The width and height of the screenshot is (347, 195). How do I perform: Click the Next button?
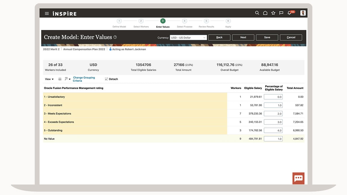(x=243, y=37)
